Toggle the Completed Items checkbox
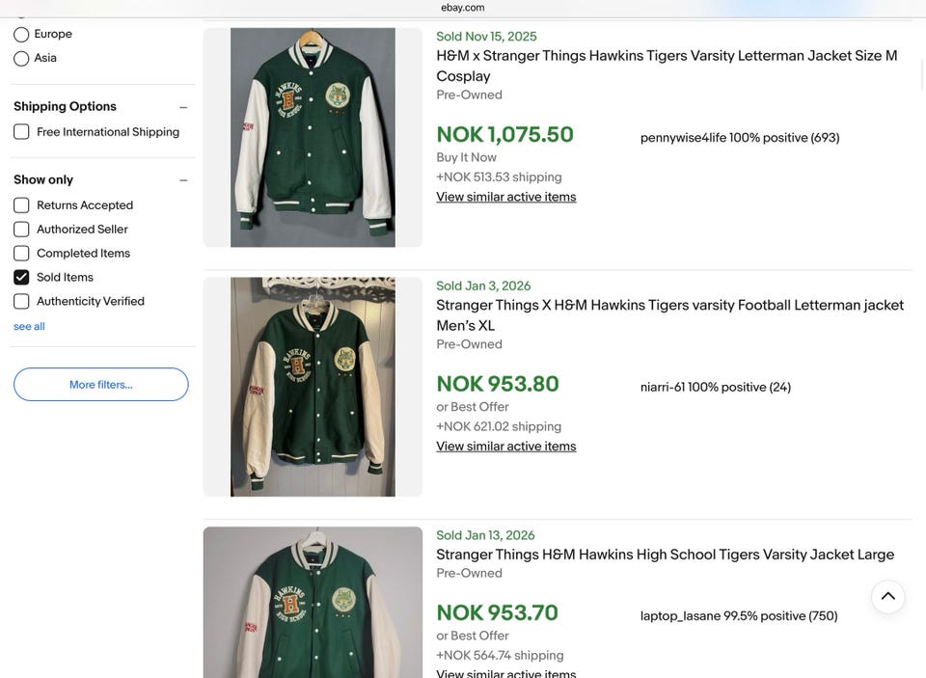Image resolution: width=926 pixels, height=678 pixels. 21,254
